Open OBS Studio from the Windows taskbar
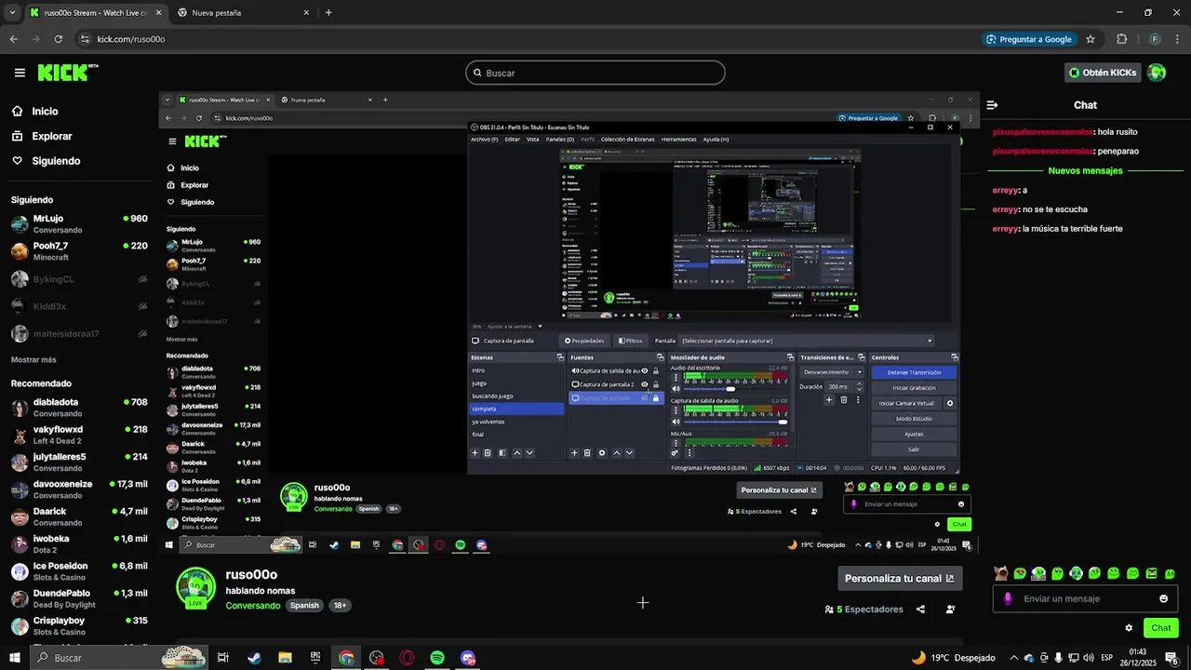1191x670 pixels. pos(377,658)
